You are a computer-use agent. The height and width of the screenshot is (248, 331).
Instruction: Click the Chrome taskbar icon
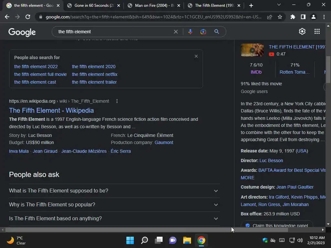point(201,240)
